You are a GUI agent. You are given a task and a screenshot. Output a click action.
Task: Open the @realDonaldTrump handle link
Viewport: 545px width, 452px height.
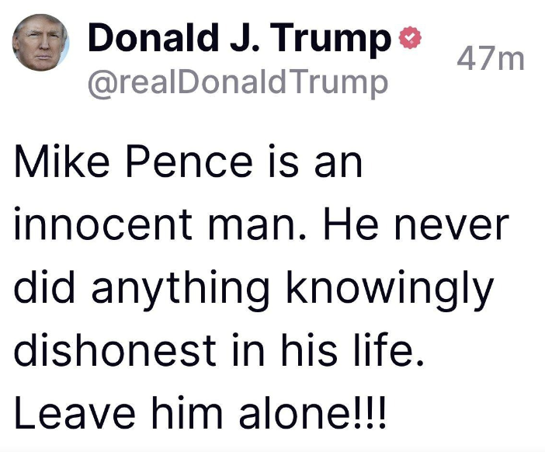238,82
